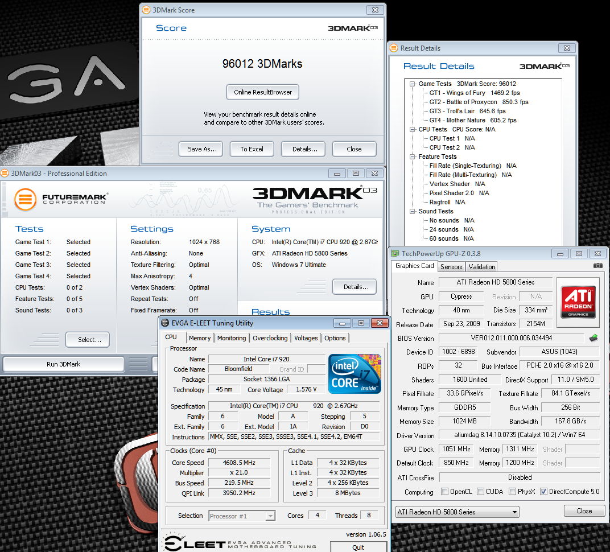Select GT1 - Wings of Fury result row
This screenshot has height=552, width=610.
(475, 93)
